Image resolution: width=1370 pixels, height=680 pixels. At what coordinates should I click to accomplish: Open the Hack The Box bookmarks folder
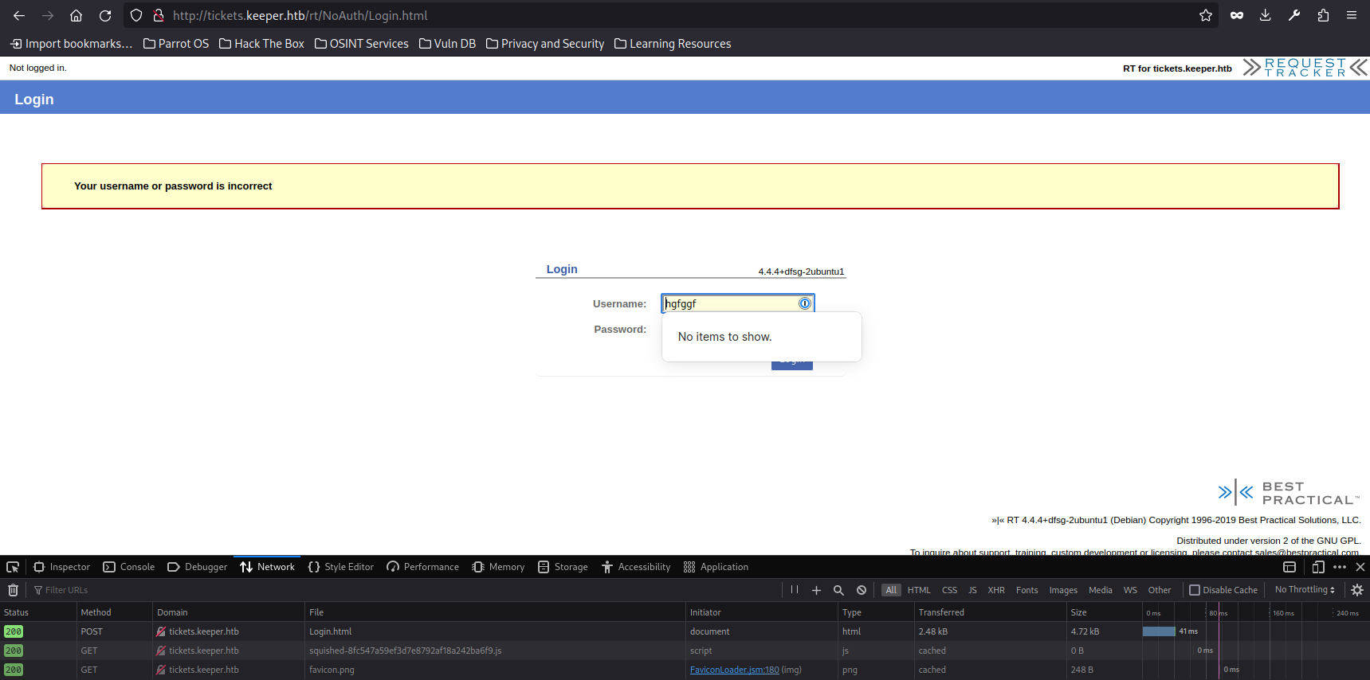[x=262, y=44]
